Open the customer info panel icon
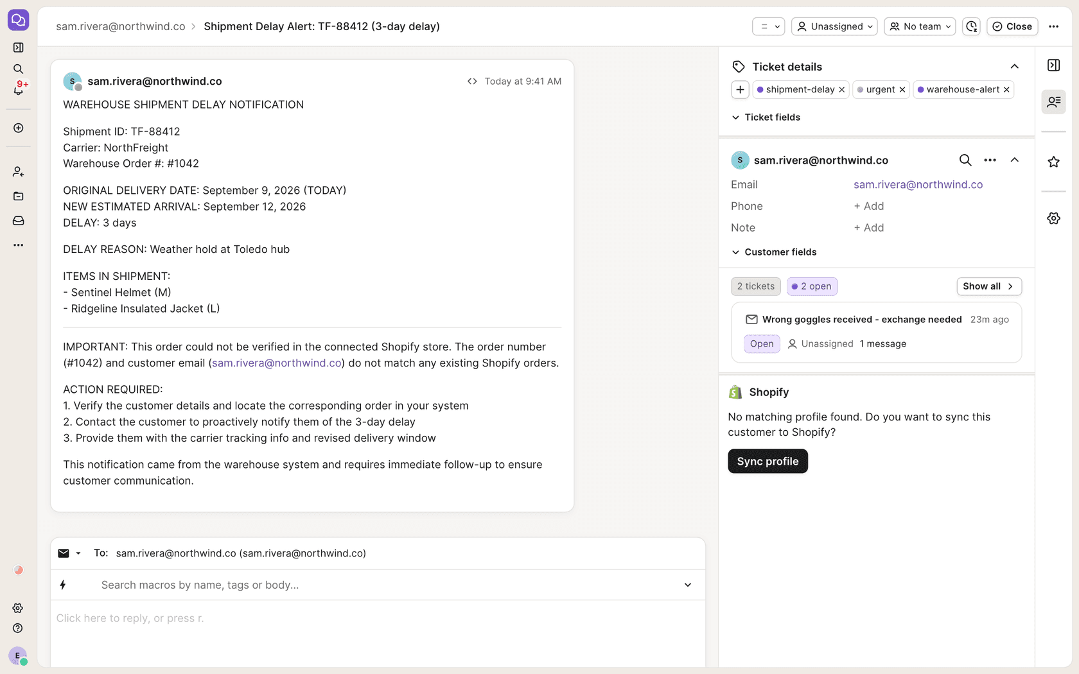The width and height of the screenshot is (1079, 674). (1053, 101)
